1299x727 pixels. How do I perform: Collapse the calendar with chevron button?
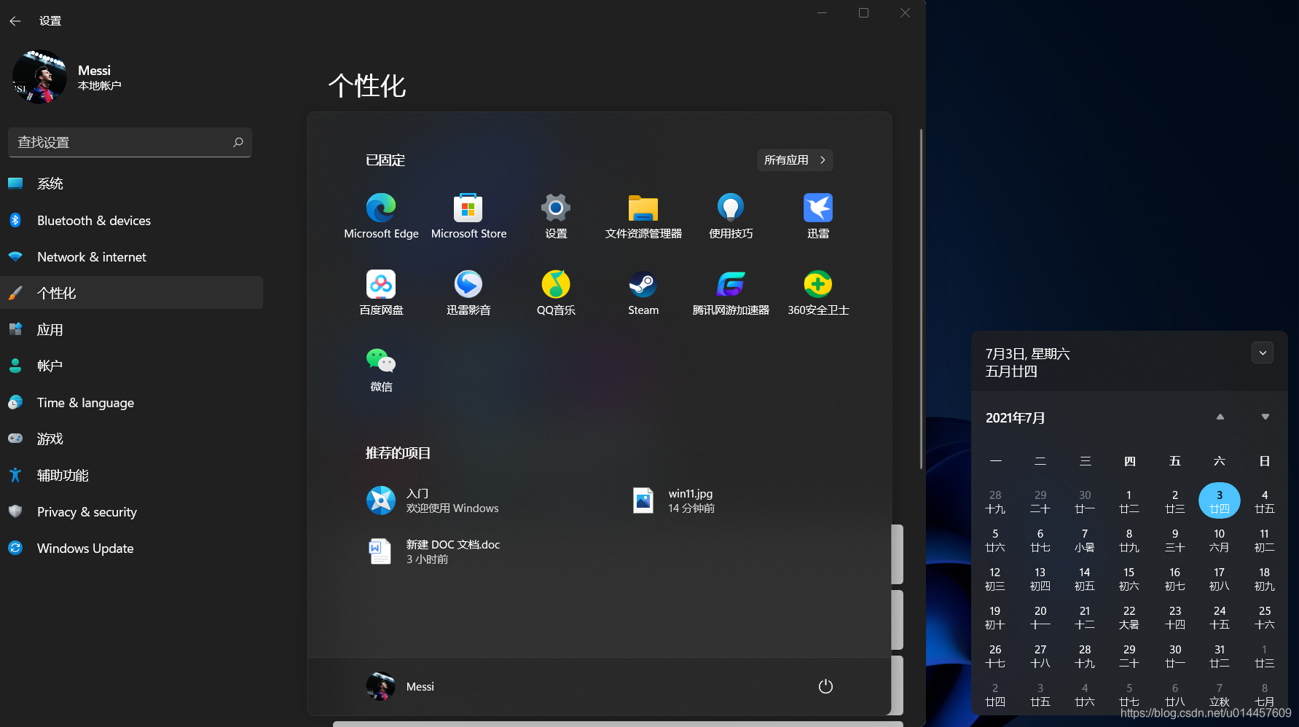[1263, 353]
